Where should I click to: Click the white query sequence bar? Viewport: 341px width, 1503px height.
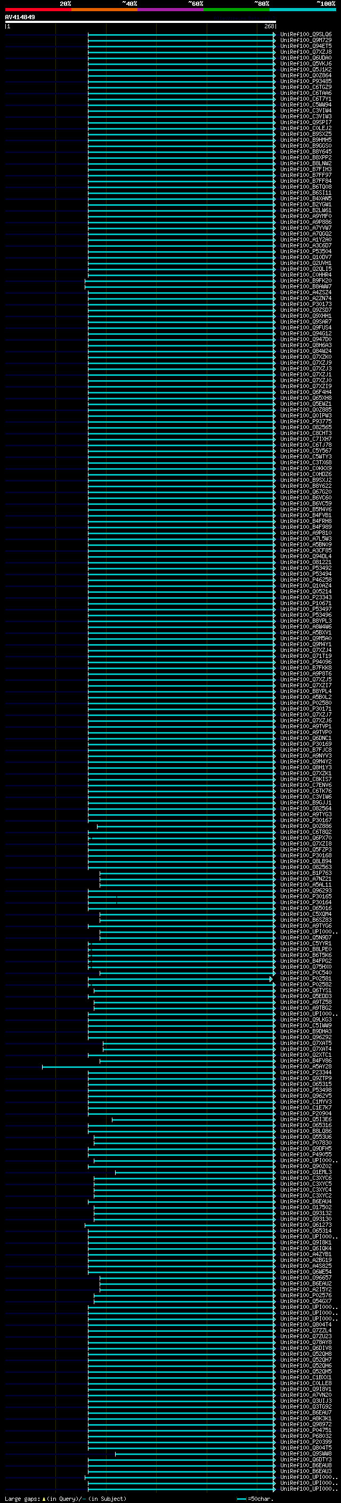[141, 21]
